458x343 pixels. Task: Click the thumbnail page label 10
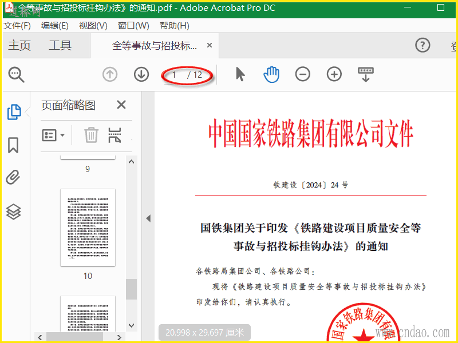pyautogui.click(x=88, y=276)
